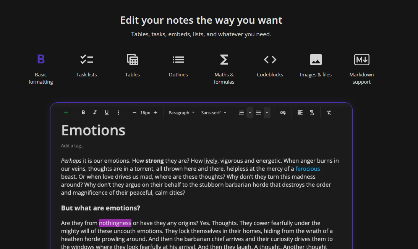Image resolution: width=418 pixels, height=249 pixels.
Task: Clear formatting with the toolbar icon
Action: click(x=329, y=113)
